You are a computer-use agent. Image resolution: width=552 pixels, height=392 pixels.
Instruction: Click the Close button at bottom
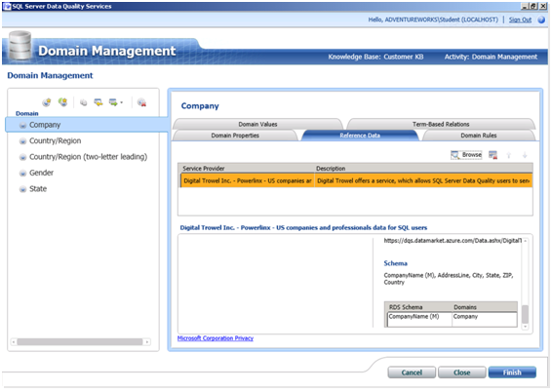pos(462,372)
